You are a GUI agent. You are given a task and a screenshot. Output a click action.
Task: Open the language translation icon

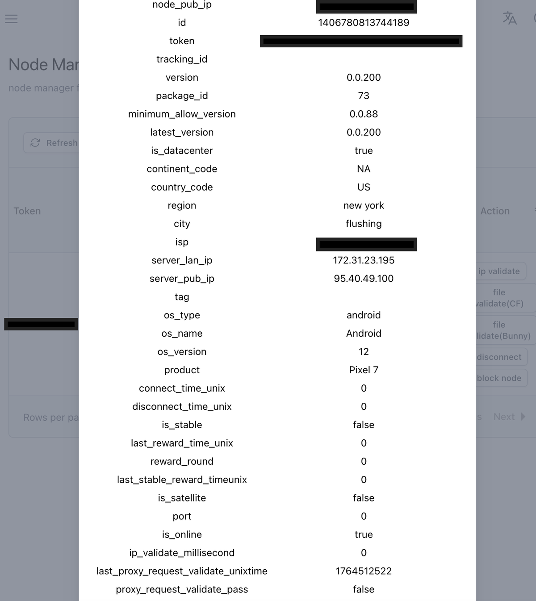510,18
